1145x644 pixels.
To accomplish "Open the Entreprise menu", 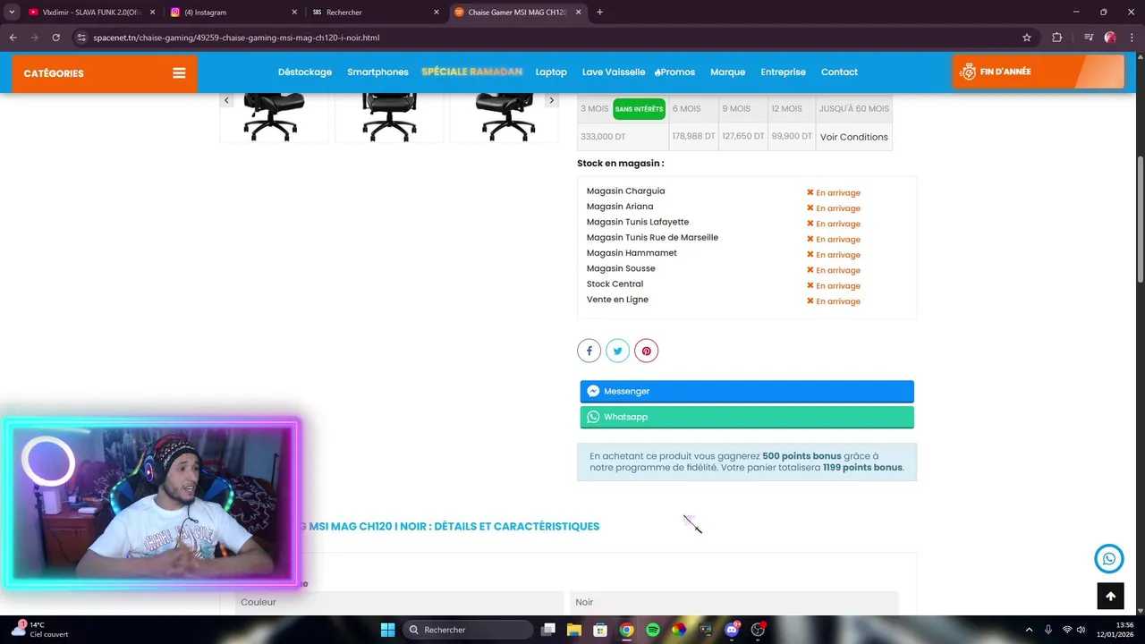I will point(783,72).
